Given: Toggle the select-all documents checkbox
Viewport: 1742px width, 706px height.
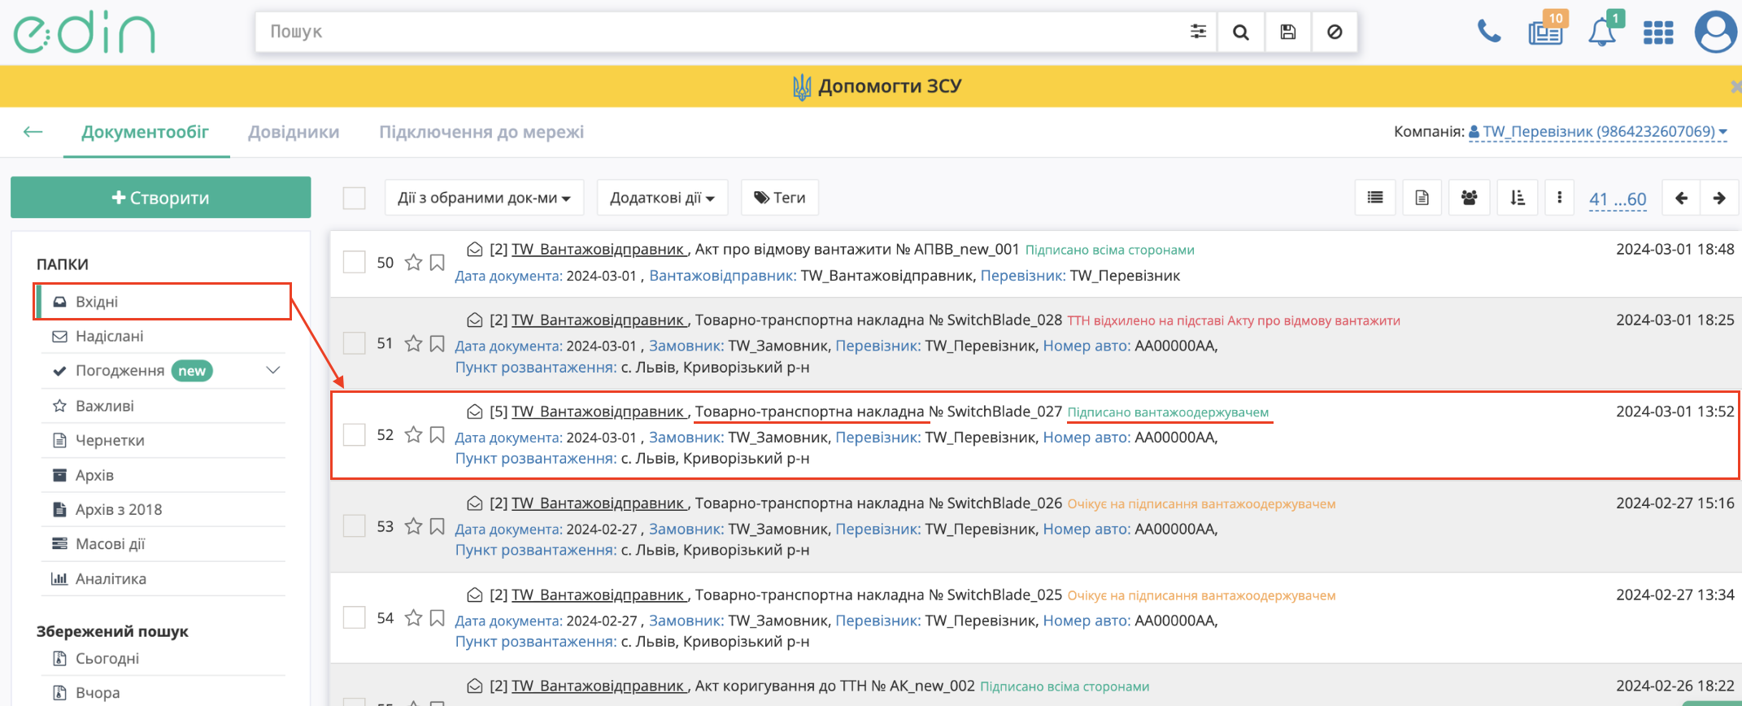Looking at the screenshot, I should click(355, 198).
